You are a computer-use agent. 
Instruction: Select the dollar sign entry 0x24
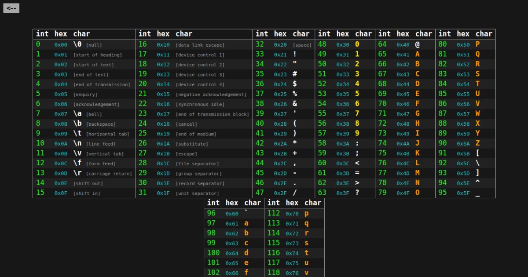[x=284, y=84]
